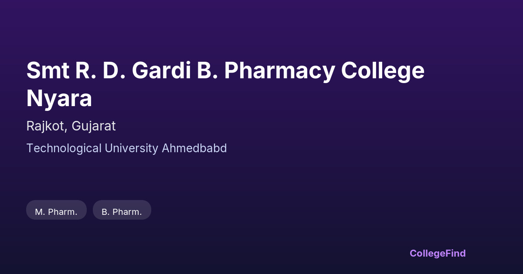523x274 pixels.
Task: Click the "Find" part of the CollegeFind logo
Action: pos(455,253)
